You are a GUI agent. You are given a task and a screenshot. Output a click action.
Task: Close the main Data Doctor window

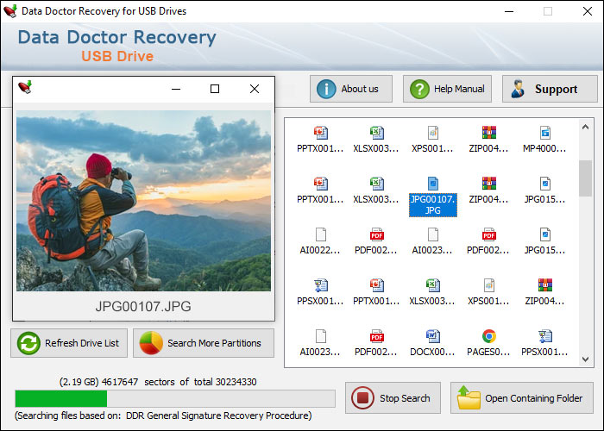coord(588,11)
